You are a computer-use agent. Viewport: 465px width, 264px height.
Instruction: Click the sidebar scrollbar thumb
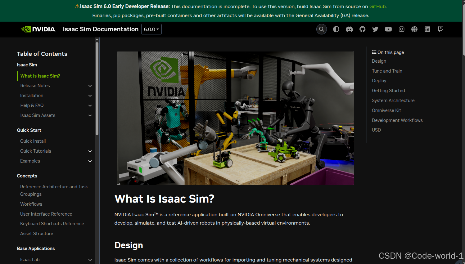pos(97,88)
